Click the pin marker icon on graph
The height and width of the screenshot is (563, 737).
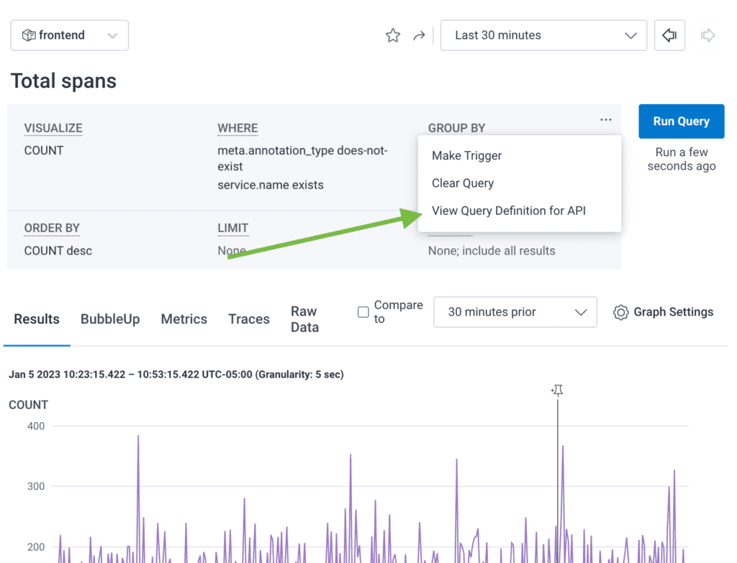tap(557, 390)
